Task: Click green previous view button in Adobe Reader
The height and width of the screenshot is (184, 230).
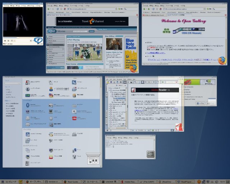Action: point(153,130)
